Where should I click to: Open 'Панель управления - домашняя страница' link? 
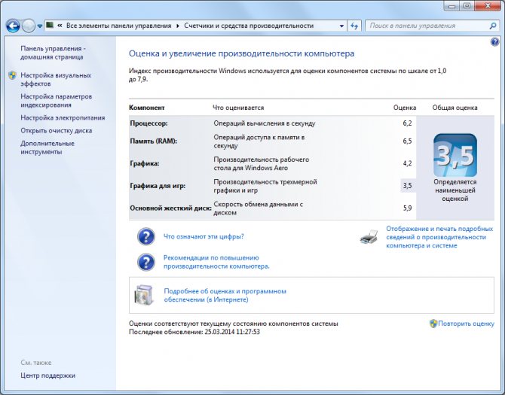[53, 53]
